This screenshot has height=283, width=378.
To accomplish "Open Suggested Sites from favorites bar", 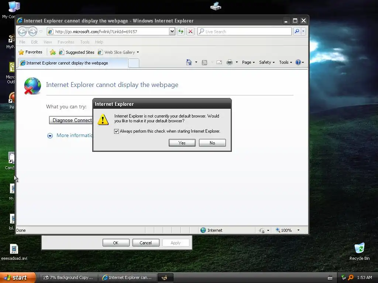I will click(77, 52).
